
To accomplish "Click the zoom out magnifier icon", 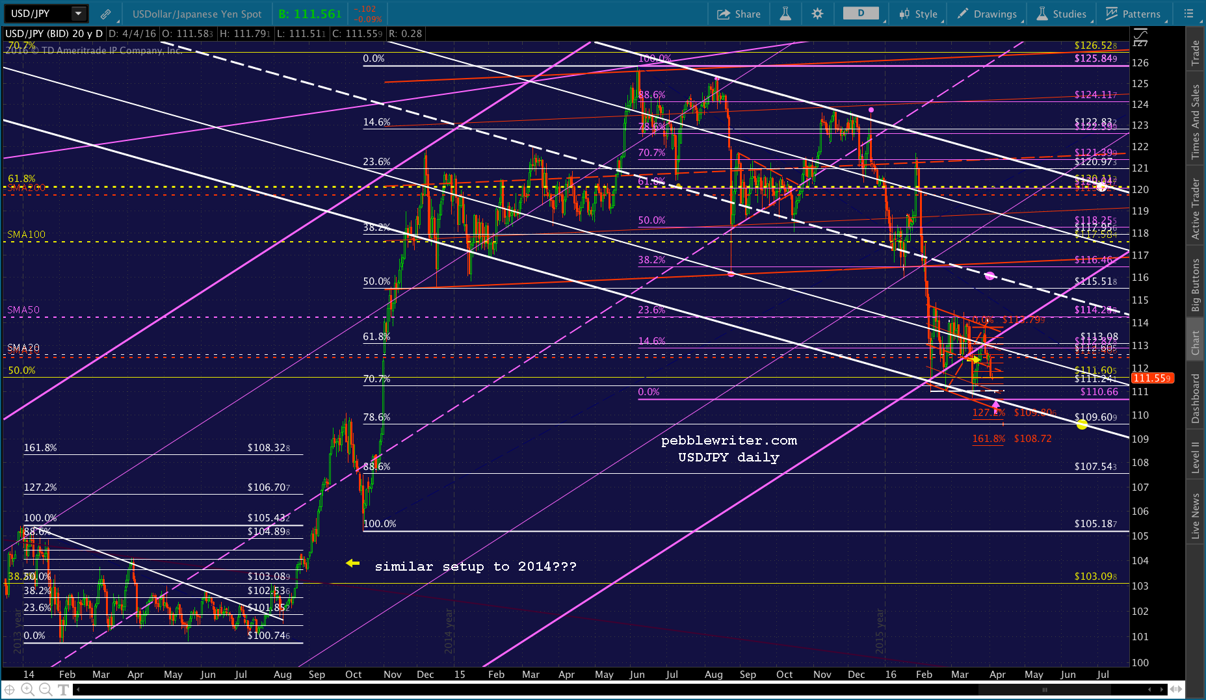I will (x=46, y=690).
